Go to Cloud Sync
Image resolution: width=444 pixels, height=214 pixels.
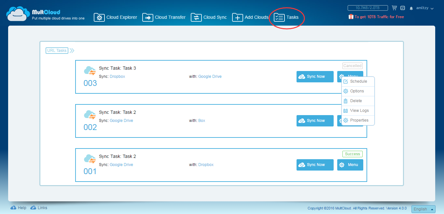(x=209, y=18)
